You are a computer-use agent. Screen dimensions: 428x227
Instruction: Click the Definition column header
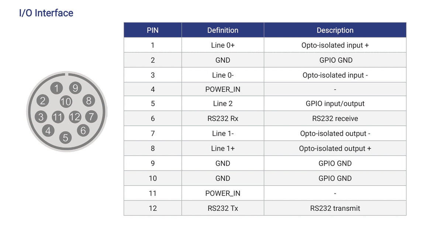click(223, 30)
